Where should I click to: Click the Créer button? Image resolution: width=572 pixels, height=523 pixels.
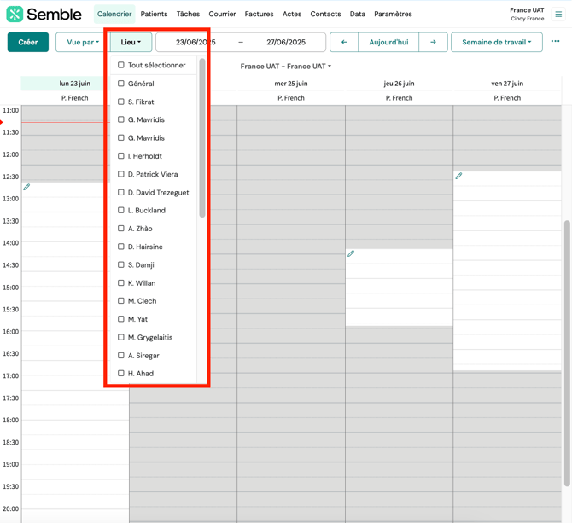click(28, 42)
